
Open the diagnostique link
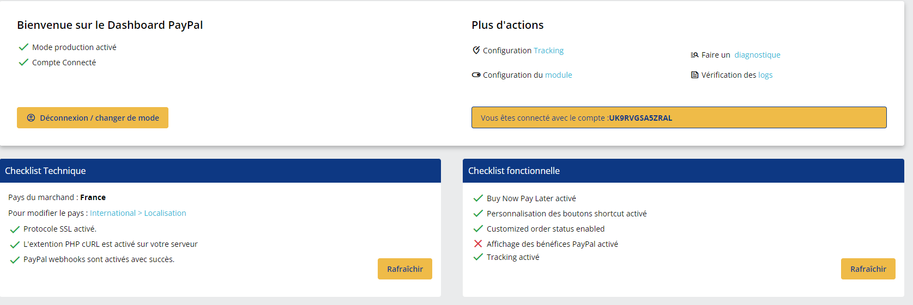point(757,55)
